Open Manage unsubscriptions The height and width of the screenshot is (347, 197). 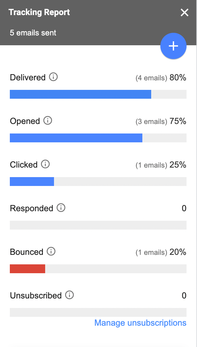(140, 323)
